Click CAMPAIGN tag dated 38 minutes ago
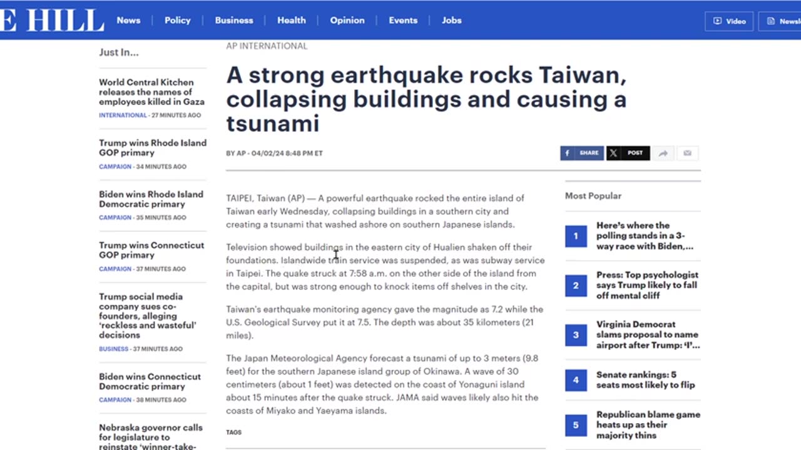 (x=115, y=401)
